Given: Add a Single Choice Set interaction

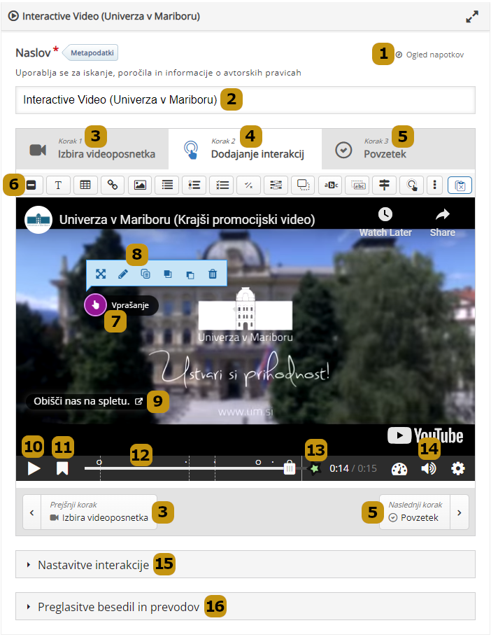Looking at the screenshot, I should click(x=194, y=185).
